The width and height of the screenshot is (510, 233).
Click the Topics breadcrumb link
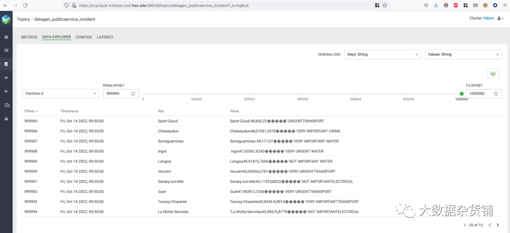tap(23, 19)
